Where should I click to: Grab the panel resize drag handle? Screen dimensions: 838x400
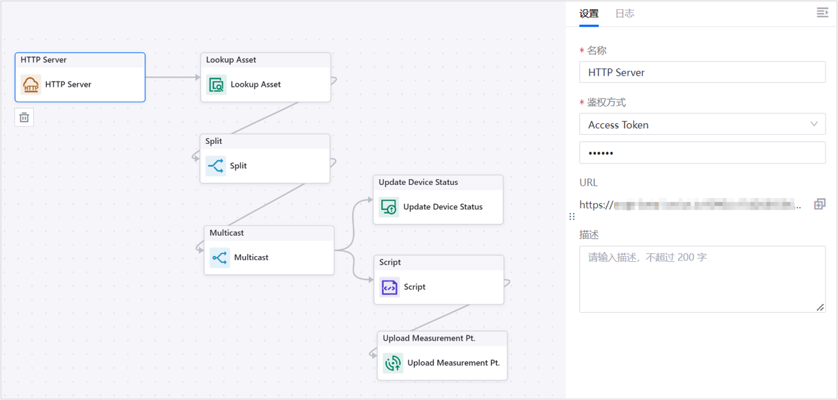[572, 216]
